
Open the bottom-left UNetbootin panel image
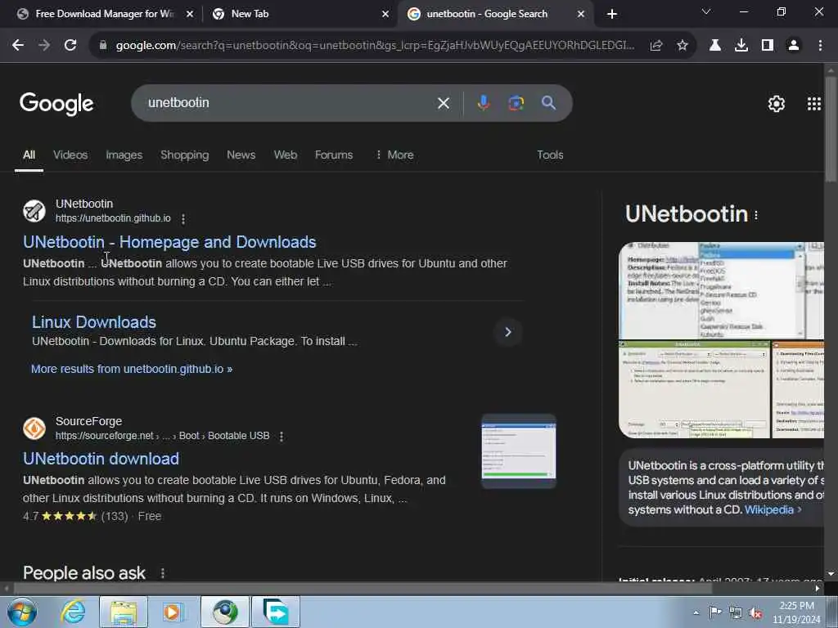pos(694,390)
